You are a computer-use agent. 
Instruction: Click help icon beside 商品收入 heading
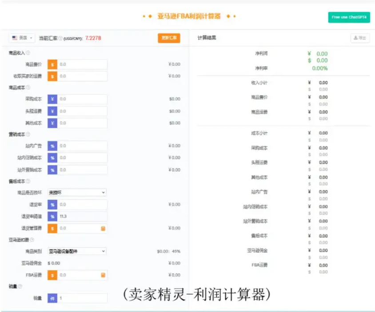pyautogui.click(x=28, y=53)
